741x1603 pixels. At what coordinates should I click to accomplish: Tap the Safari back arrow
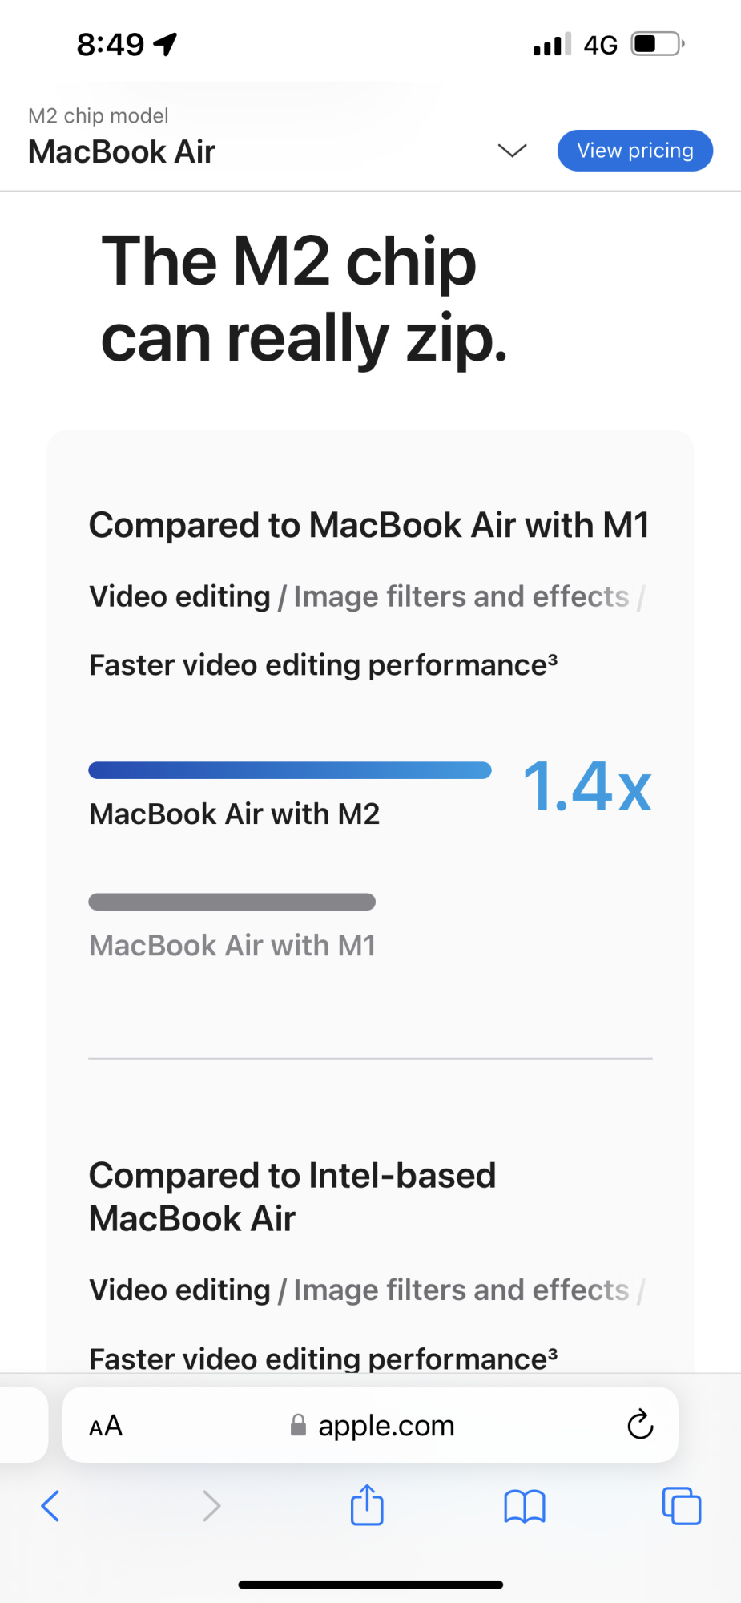coord(50,1506)
